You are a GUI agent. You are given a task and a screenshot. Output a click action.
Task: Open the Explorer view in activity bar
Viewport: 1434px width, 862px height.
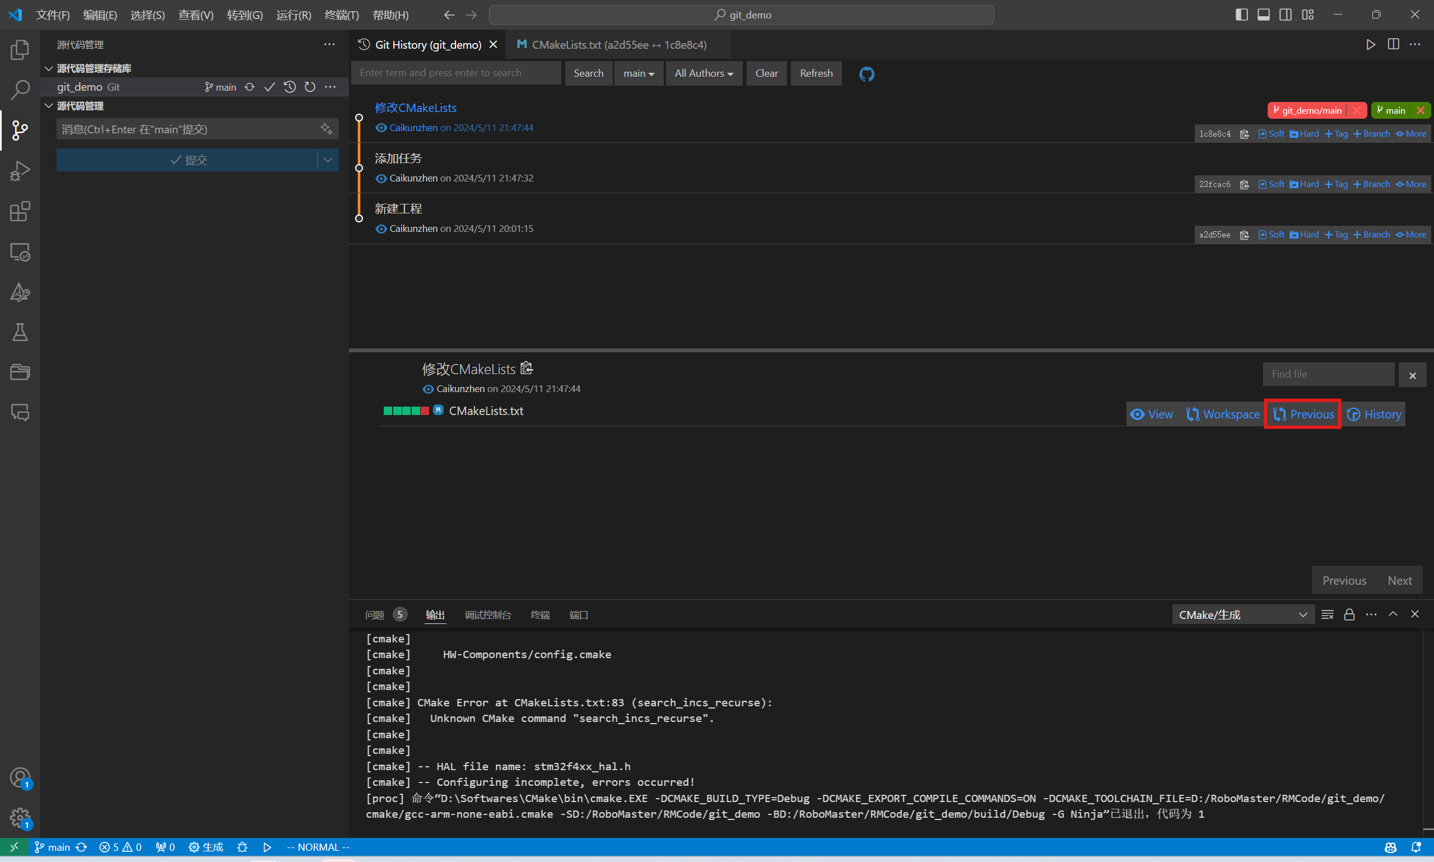click(20, 50)
